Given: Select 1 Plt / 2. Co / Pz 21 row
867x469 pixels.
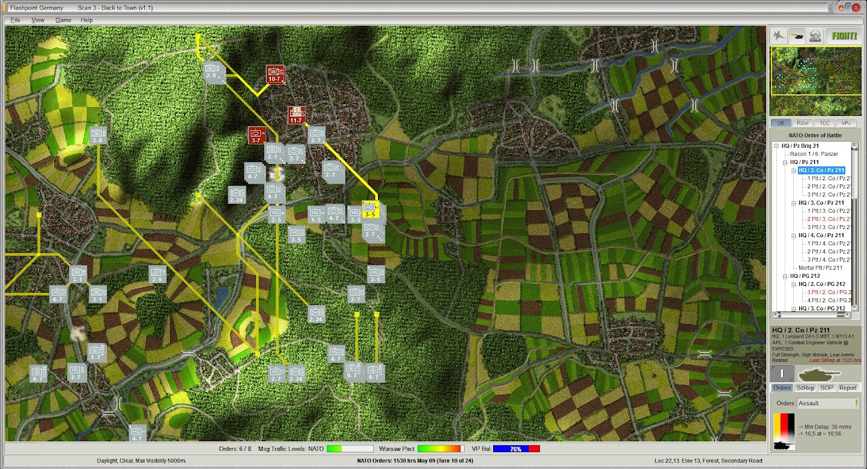Looking at the screenshot, I should (x=829, y=178).
